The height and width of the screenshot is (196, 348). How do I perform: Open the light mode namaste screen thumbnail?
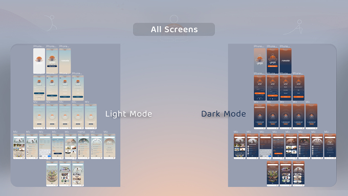coord(65,61)
